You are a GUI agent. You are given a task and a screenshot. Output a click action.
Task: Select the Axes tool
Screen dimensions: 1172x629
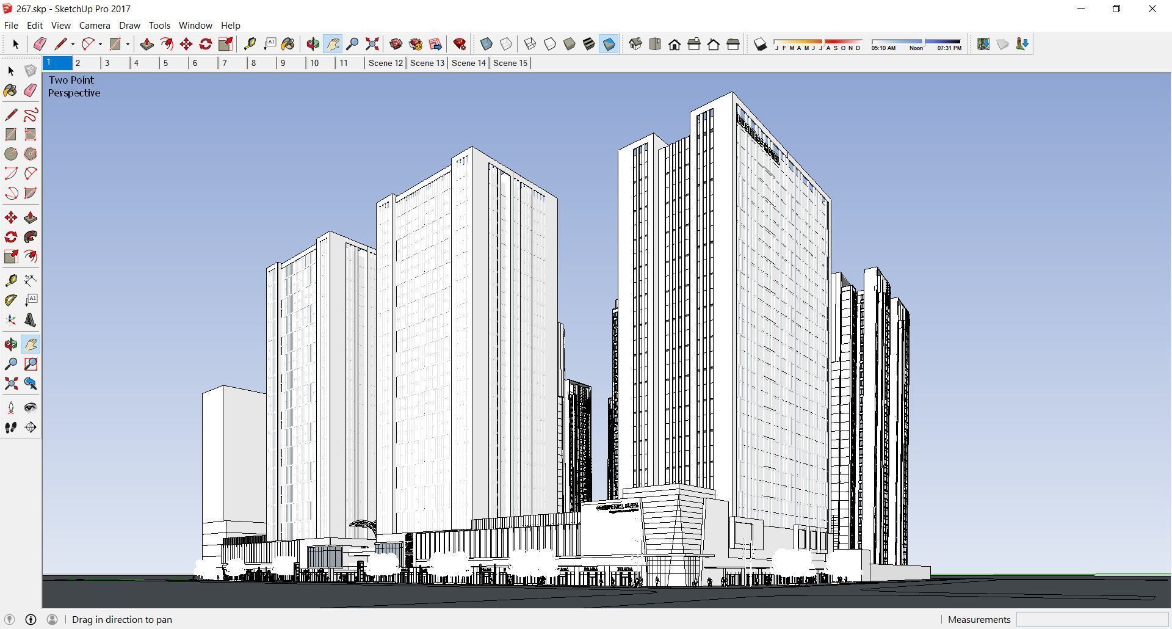11,320
